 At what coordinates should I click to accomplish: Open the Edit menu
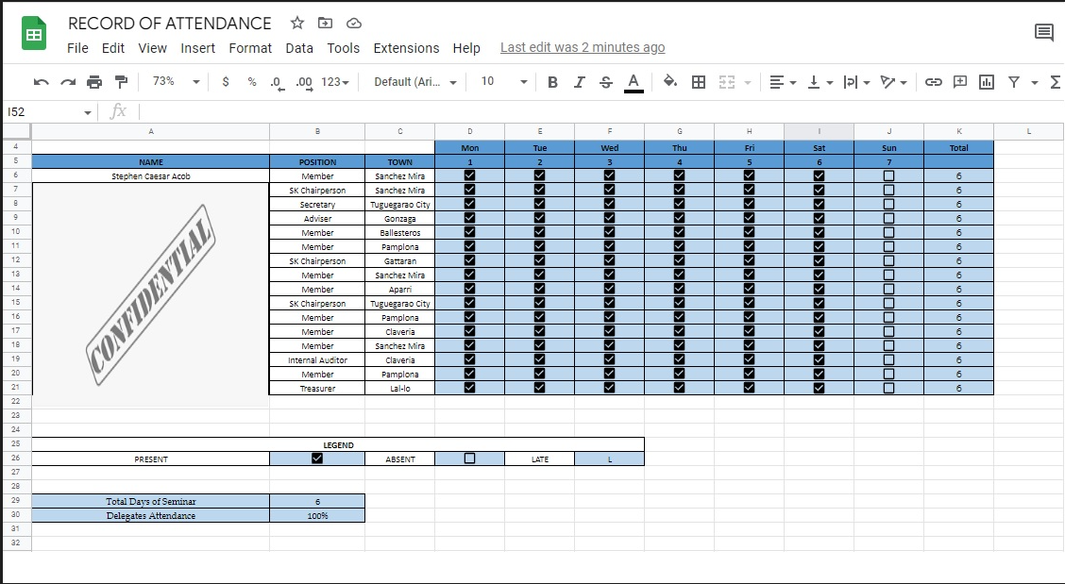tap(112, 48)
